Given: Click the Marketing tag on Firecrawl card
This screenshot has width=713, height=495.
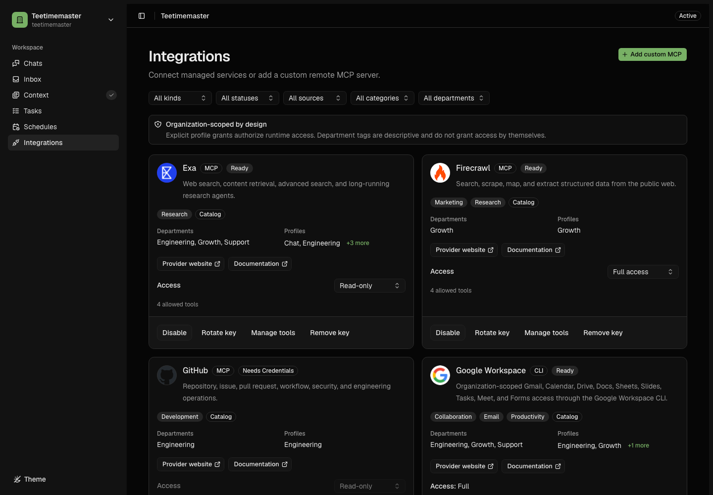Looking at the screenshot, I should [449, 202].
